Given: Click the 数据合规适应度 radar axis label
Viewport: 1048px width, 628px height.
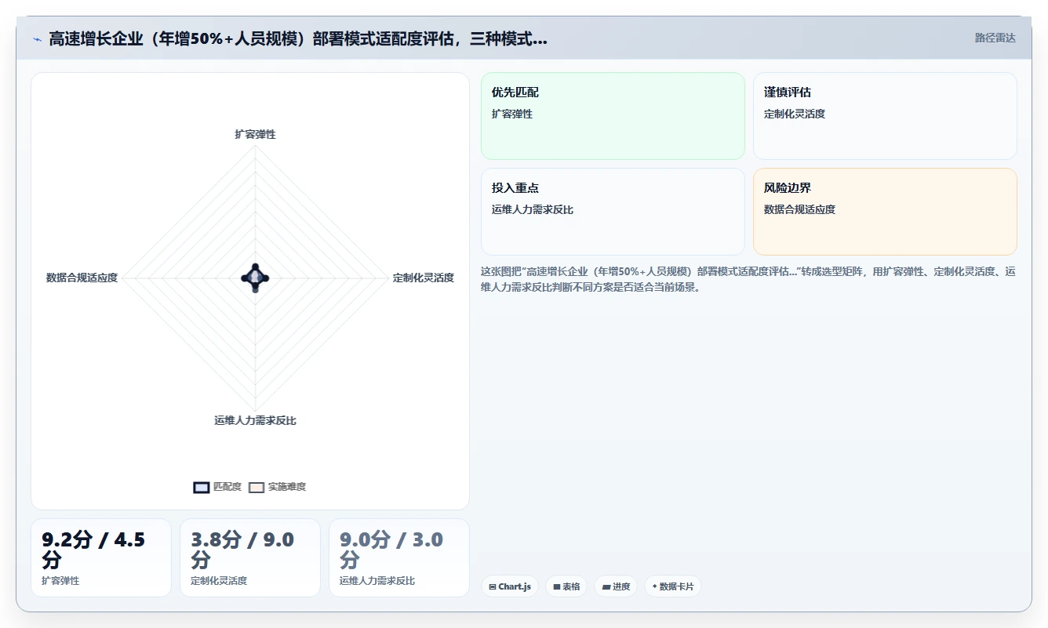Looking at the screenshot, I should click(x=82, y=278).
